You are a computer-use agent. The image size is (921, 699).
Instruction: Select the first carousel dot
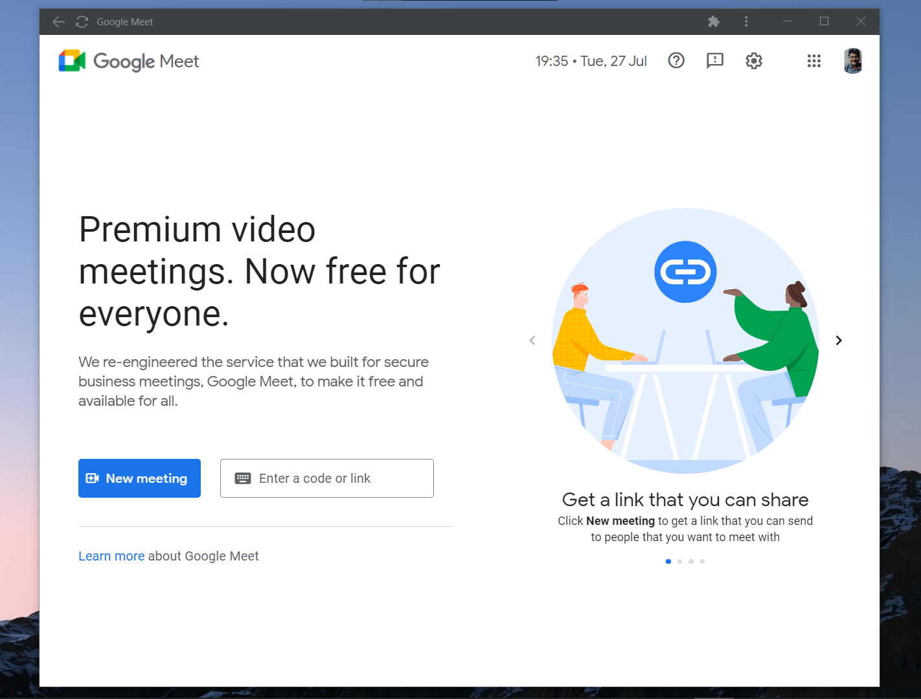[668, 561]
